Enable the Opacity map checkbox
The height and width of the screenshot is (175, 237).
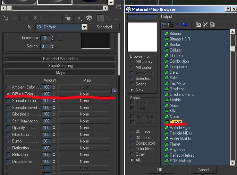pyautogui.click(x=8, y=128)
